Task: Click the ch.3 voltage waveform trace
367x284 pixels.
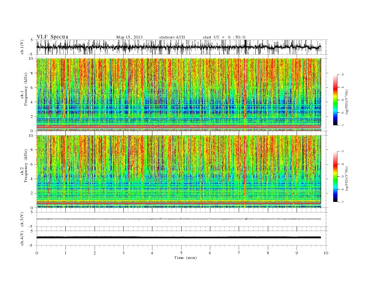Action: tap(178, 219)
